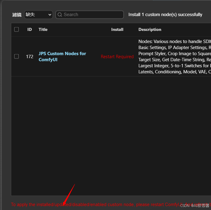Click the magnifier icon in search box
The image size is (211, 210).
pos(60,15)
